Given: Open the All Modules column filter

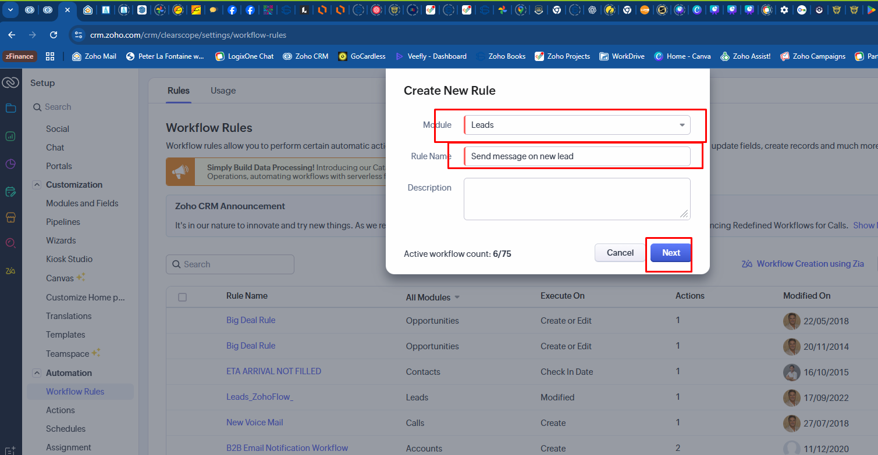Looking at the screenshot, I should tap(432, 297).
